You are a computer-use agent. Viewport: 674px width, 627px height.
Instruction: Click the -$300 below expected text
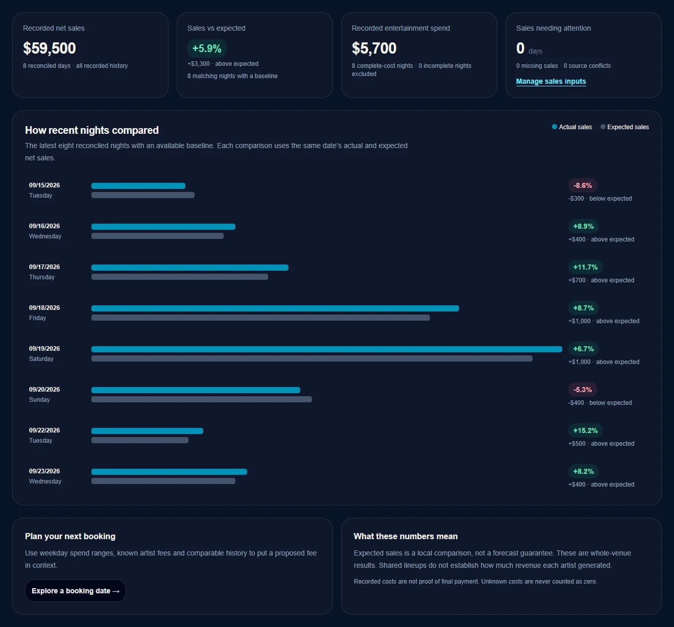pos(600,199)
